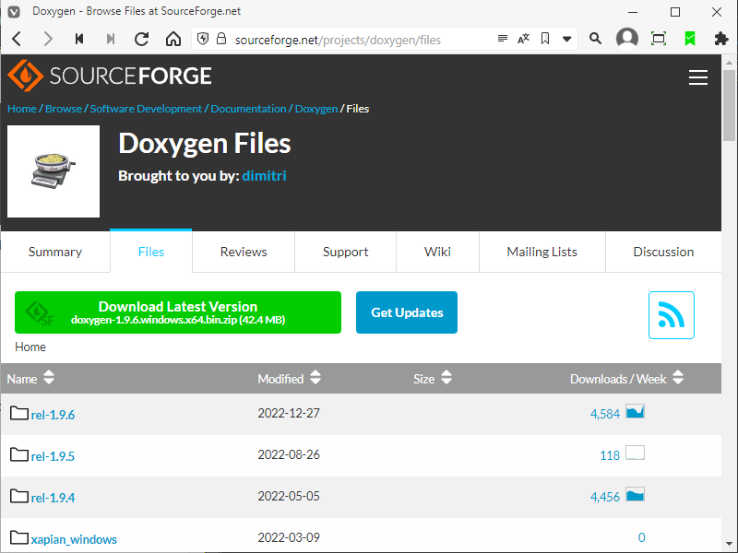Click the scrollbar up arrow
Image resolution: width=738 pixels, height=553 pixels.
[x=729, y=62]
